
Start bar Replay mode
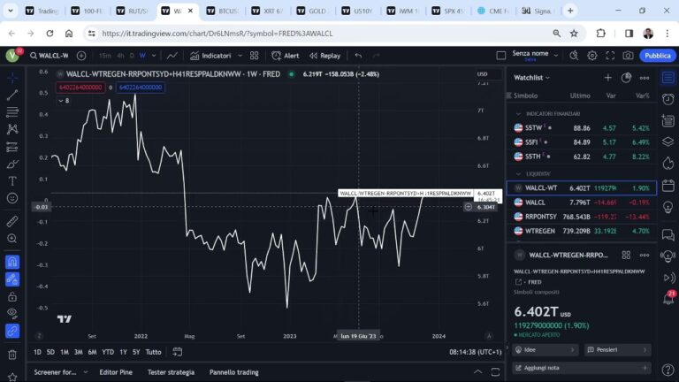click(x=325, y=56)
